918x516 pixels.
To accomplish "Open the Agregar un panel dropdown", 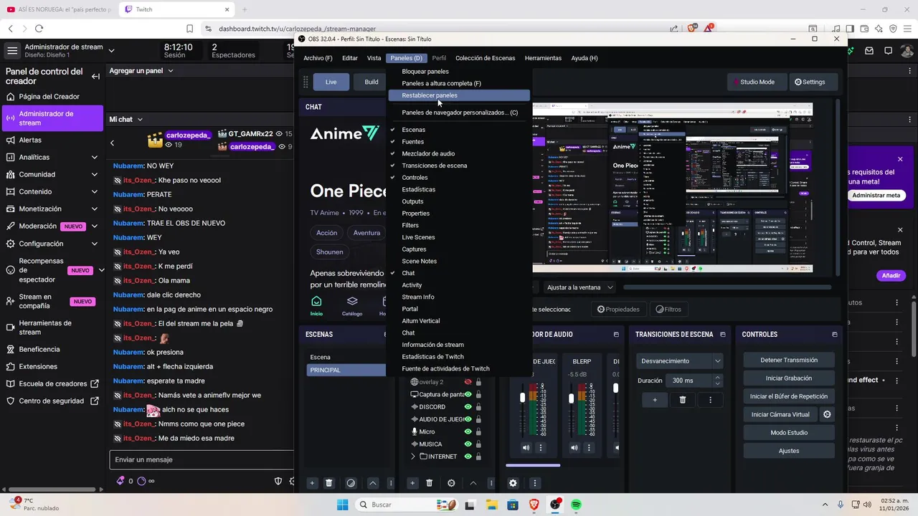I will [x=141, y=71].
